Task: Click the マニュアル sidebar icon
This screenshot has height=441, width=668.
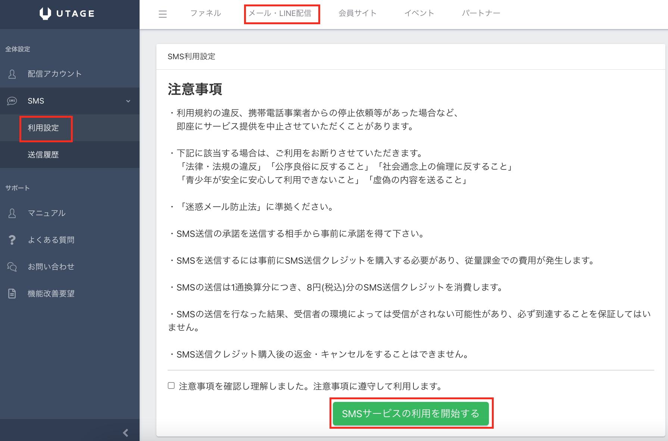Action: (x=12, y=213)
